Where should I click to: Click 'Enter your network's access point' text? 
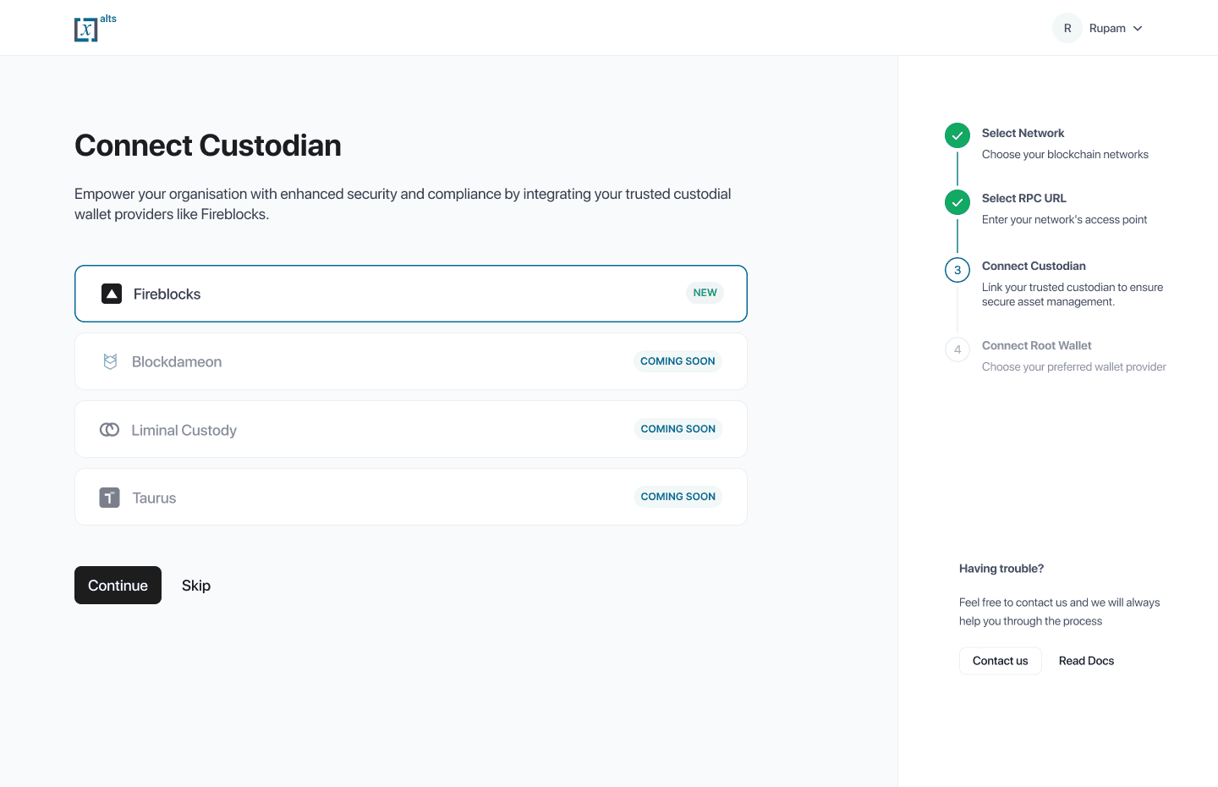(1064, 220)
